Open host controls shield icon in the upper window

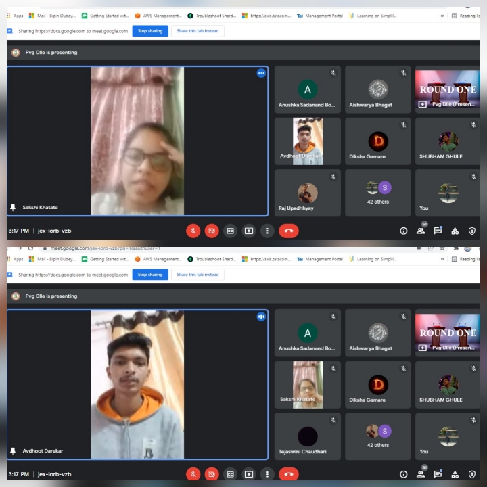[472, 231]
